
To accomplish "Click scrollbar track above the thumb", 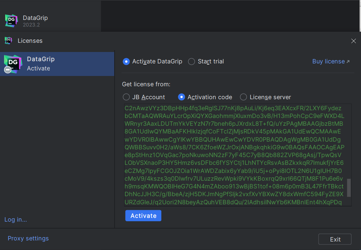I will coord(349,140).
